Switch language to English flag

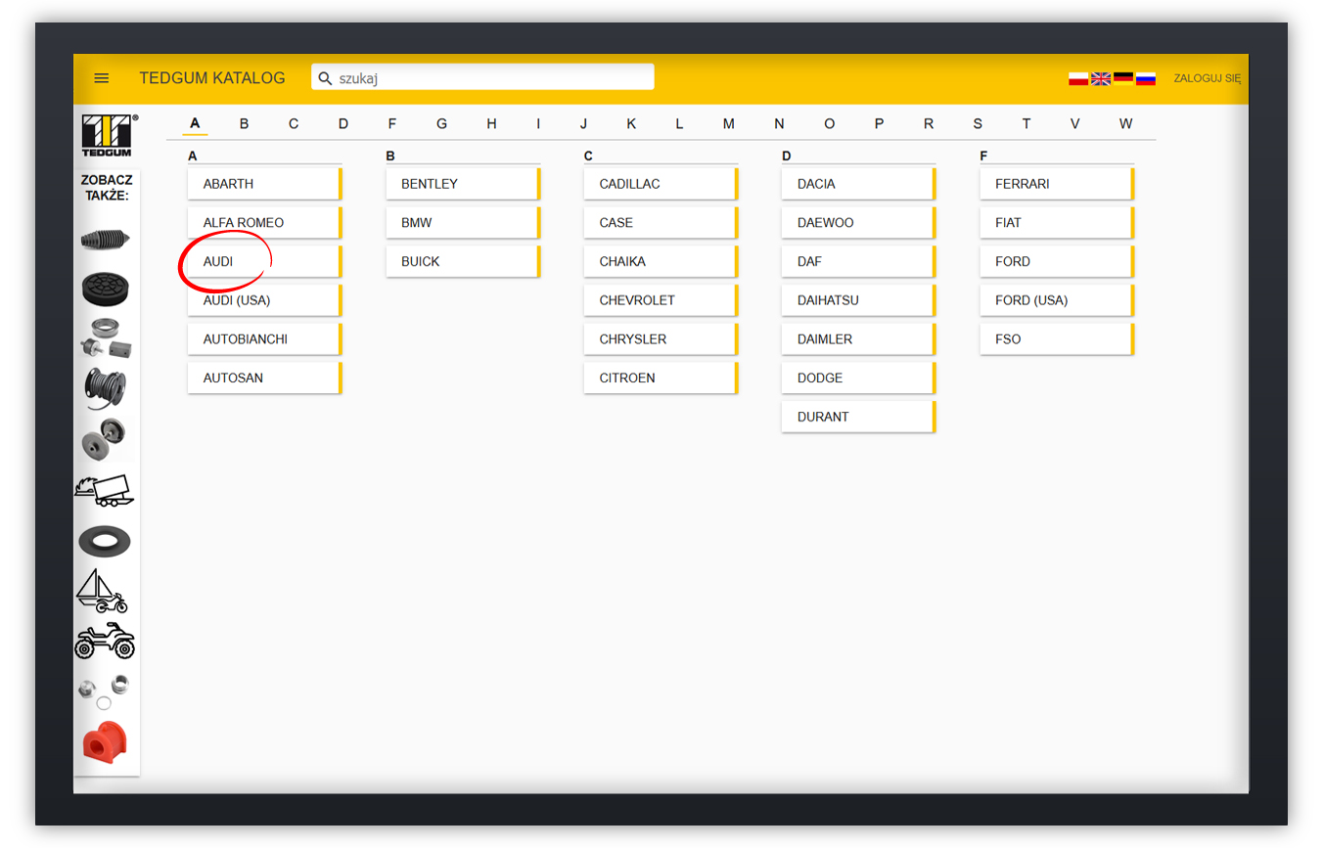tap(1101, 79)
